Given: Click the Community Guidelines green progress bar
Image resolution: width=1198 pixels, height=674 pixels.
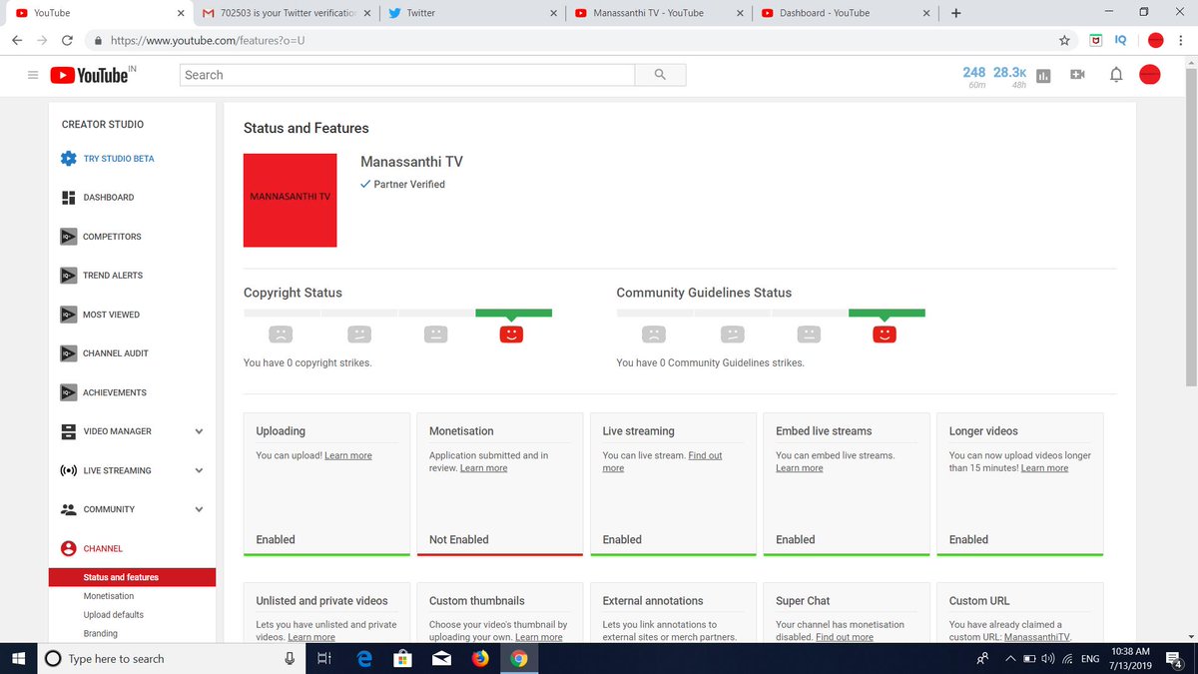Looking at the screenshot, I should (887, 313).
